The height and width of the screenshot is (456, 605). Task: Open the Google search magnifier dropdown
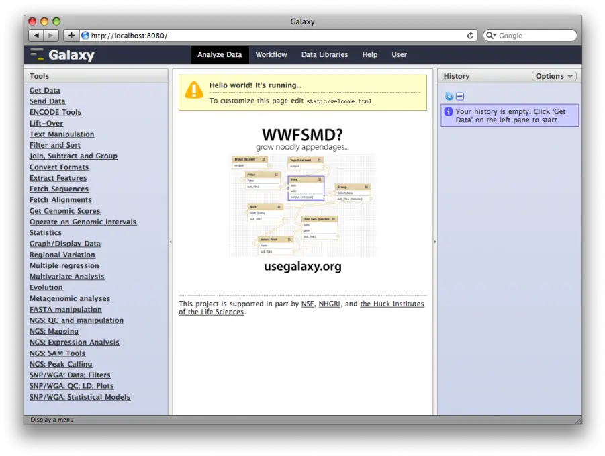[x=491, y=36]
